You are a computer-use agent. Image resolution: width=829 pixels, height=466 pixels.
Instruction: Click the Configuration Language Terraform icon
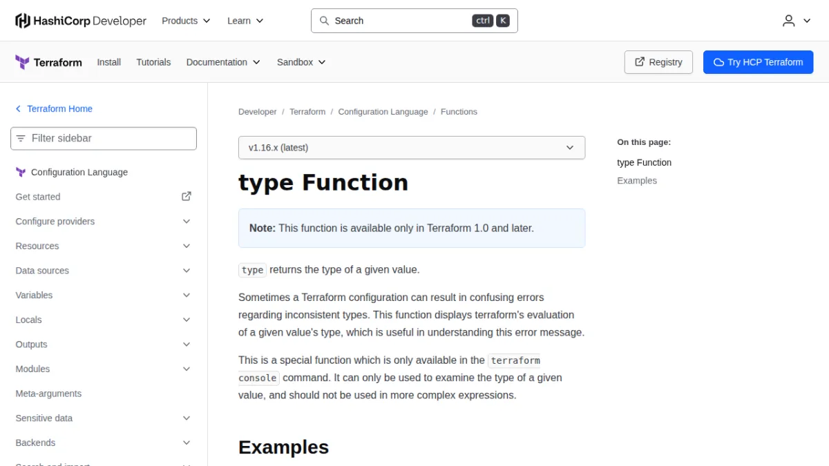point(21,173)
